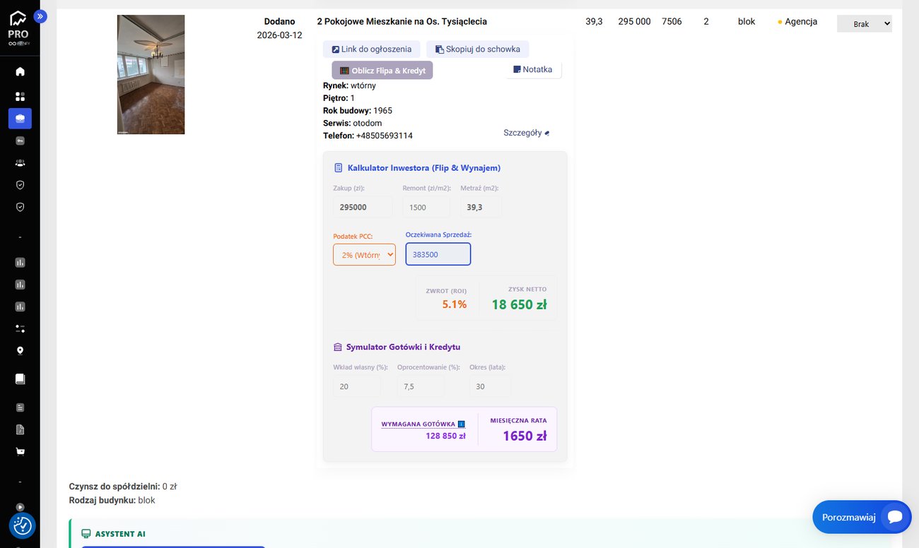Open the apartment photo thumbnail

(x=151, y=75)
